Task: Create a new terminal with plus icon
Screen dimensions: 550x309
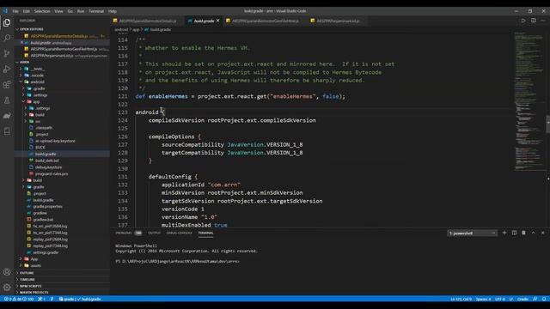Action: click(x=504, y=233)
